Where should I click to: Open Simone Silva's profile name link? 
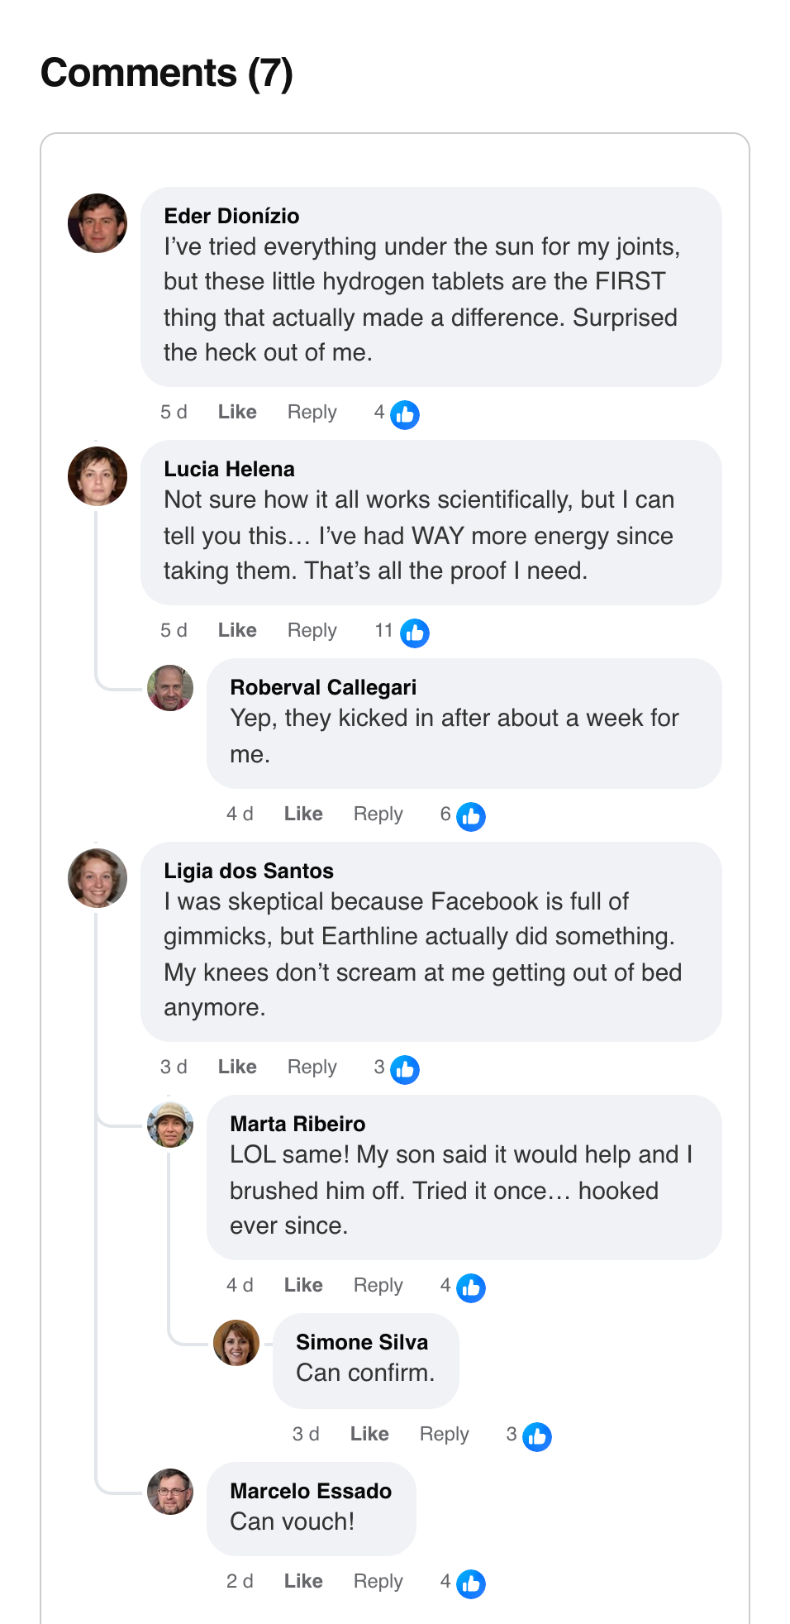pyautogui.click(x=362, y=1342)
